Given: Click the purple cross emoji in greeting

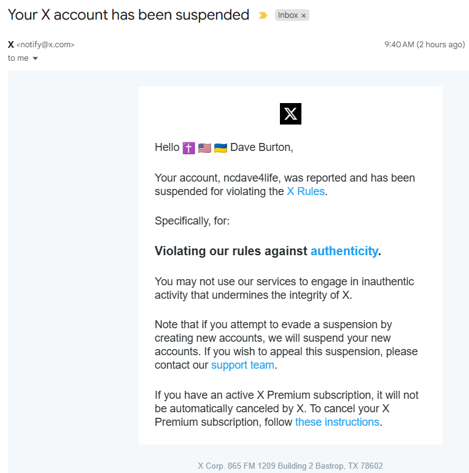Looking at the screenshot, I should [188, 147].
